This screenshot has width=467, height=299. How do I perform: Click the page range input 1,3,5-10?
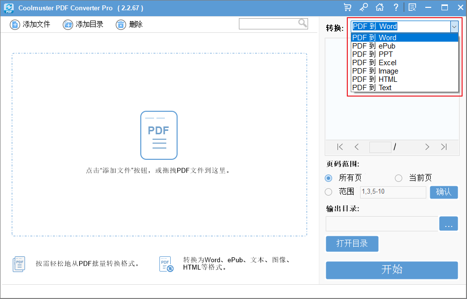pyautogui.click(x=393, y=192)
